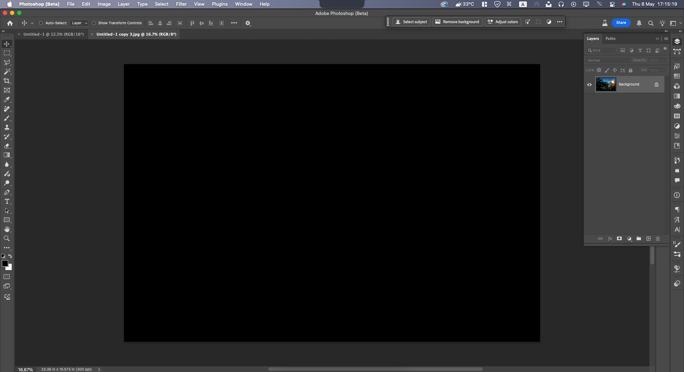
Task: Click the Select subject button
Action: pos(411,22)
